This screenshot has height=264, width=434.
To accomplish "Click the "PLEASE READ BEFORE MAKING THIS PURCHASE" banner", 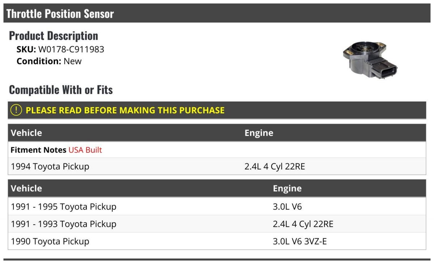I will (125, 110).
